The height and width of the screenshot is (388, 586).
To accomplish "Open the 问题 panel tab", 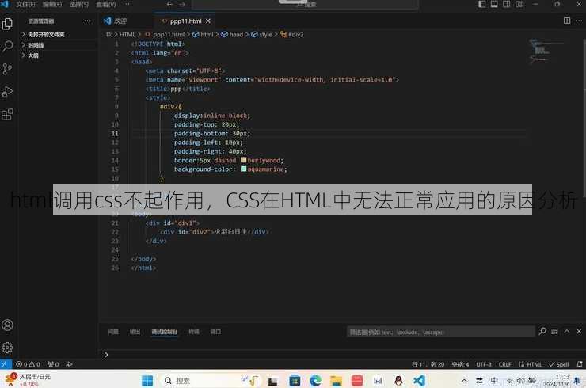I will click(x=113, y=332).
